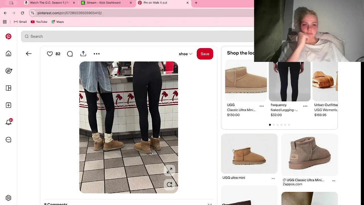
Task: Go back with the pin's left arrow
Action: (29, 54)
